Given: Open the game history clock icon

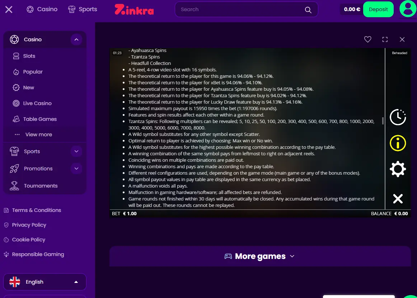Looking at the screenshot, I should [x=398, y=117].
